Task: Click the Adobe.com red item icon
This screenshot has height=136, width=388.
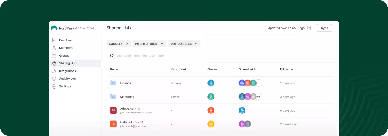Action: click(x=113, y=110)
